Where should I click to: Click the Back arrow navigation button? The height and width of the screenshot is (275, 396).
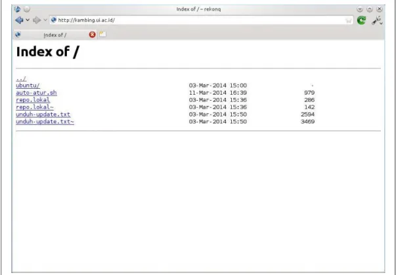pos(19,20)
